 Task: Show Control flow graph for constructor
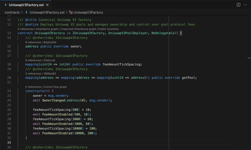pyautogui.click(x=55, y=87)
